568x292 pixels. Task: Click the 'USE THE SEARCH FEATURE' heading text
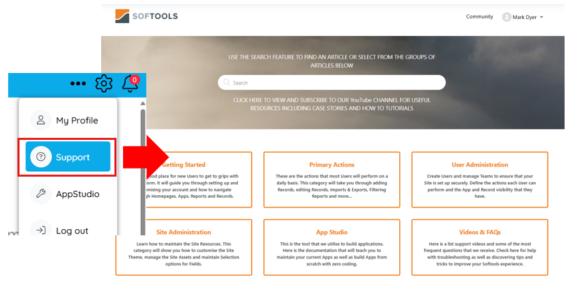(332, 61)
